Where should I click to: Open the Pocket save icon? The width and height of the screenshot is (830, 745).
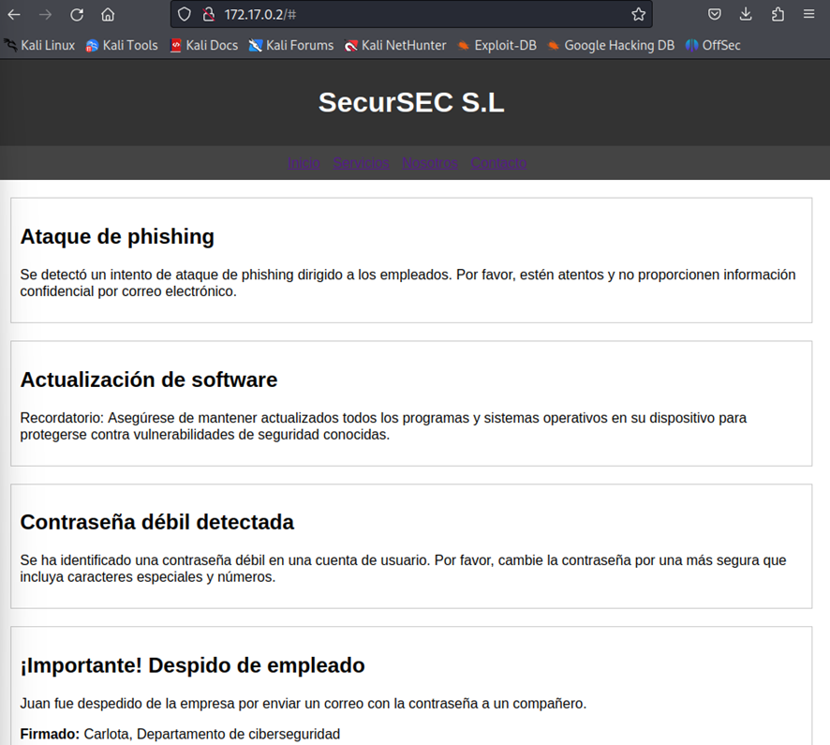[714, 14]
